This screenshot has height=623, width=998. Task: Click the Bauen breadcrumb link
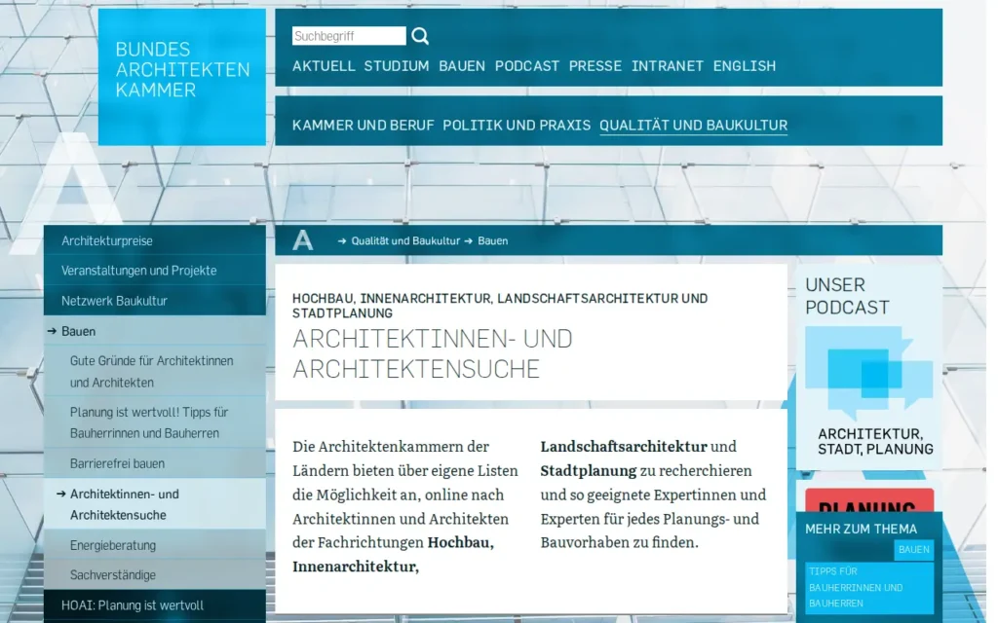492,241
